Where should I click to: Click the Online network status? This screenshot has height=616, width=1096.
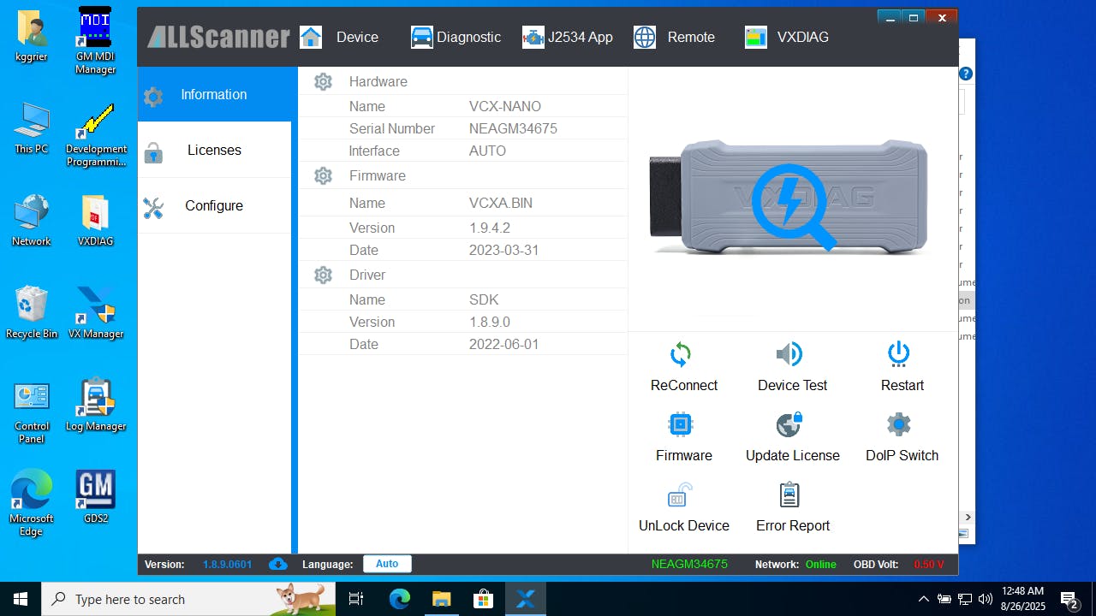point(821,564)
